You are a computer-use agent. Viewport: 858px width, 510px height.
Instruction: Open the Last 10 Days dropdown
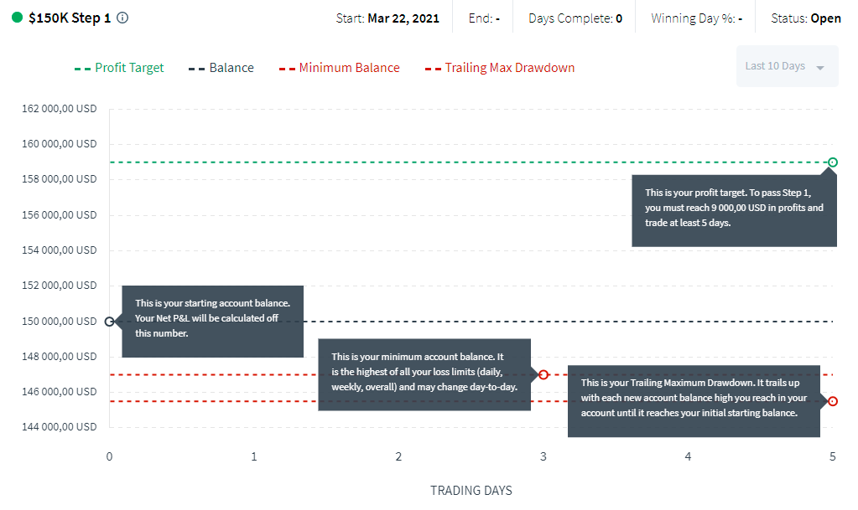[787, 66]
